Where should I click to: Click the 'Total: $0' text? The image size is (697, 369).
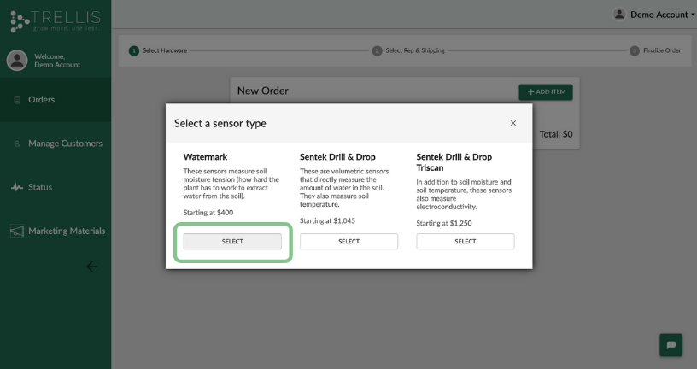point(556,134)
